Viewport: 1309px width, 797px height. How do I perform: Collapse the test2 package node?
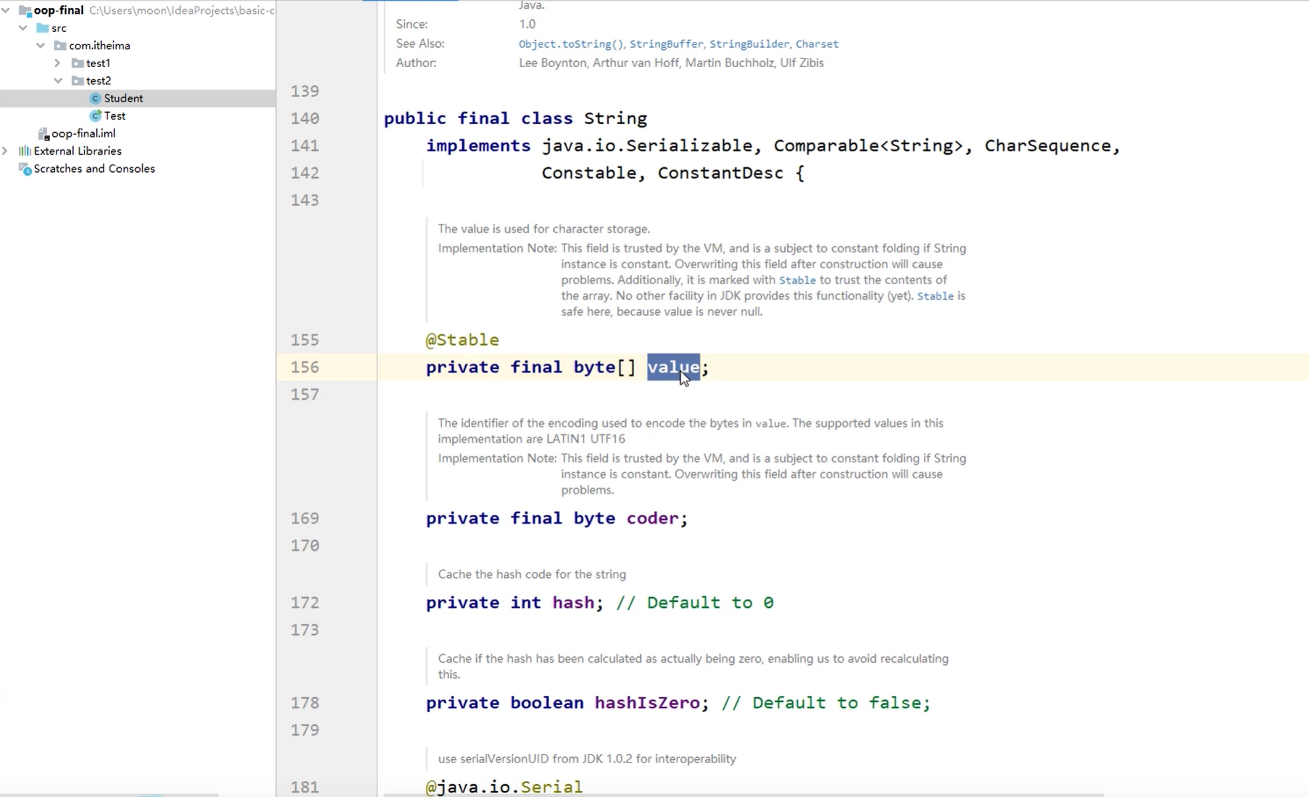tap(58, 80)
